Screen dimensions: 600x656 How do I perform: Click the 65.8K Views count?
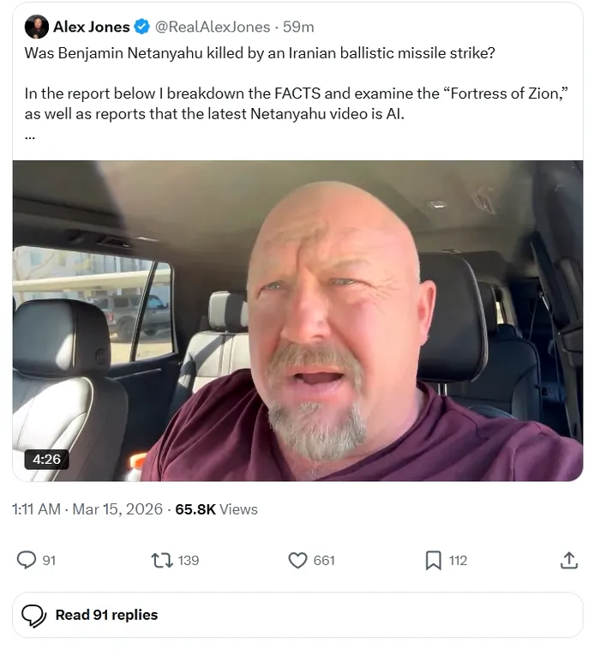[216, 509]
